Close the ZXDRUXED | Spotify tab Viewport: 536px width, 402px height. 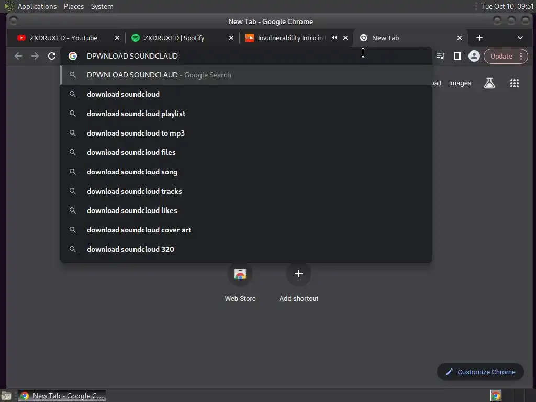231,38
